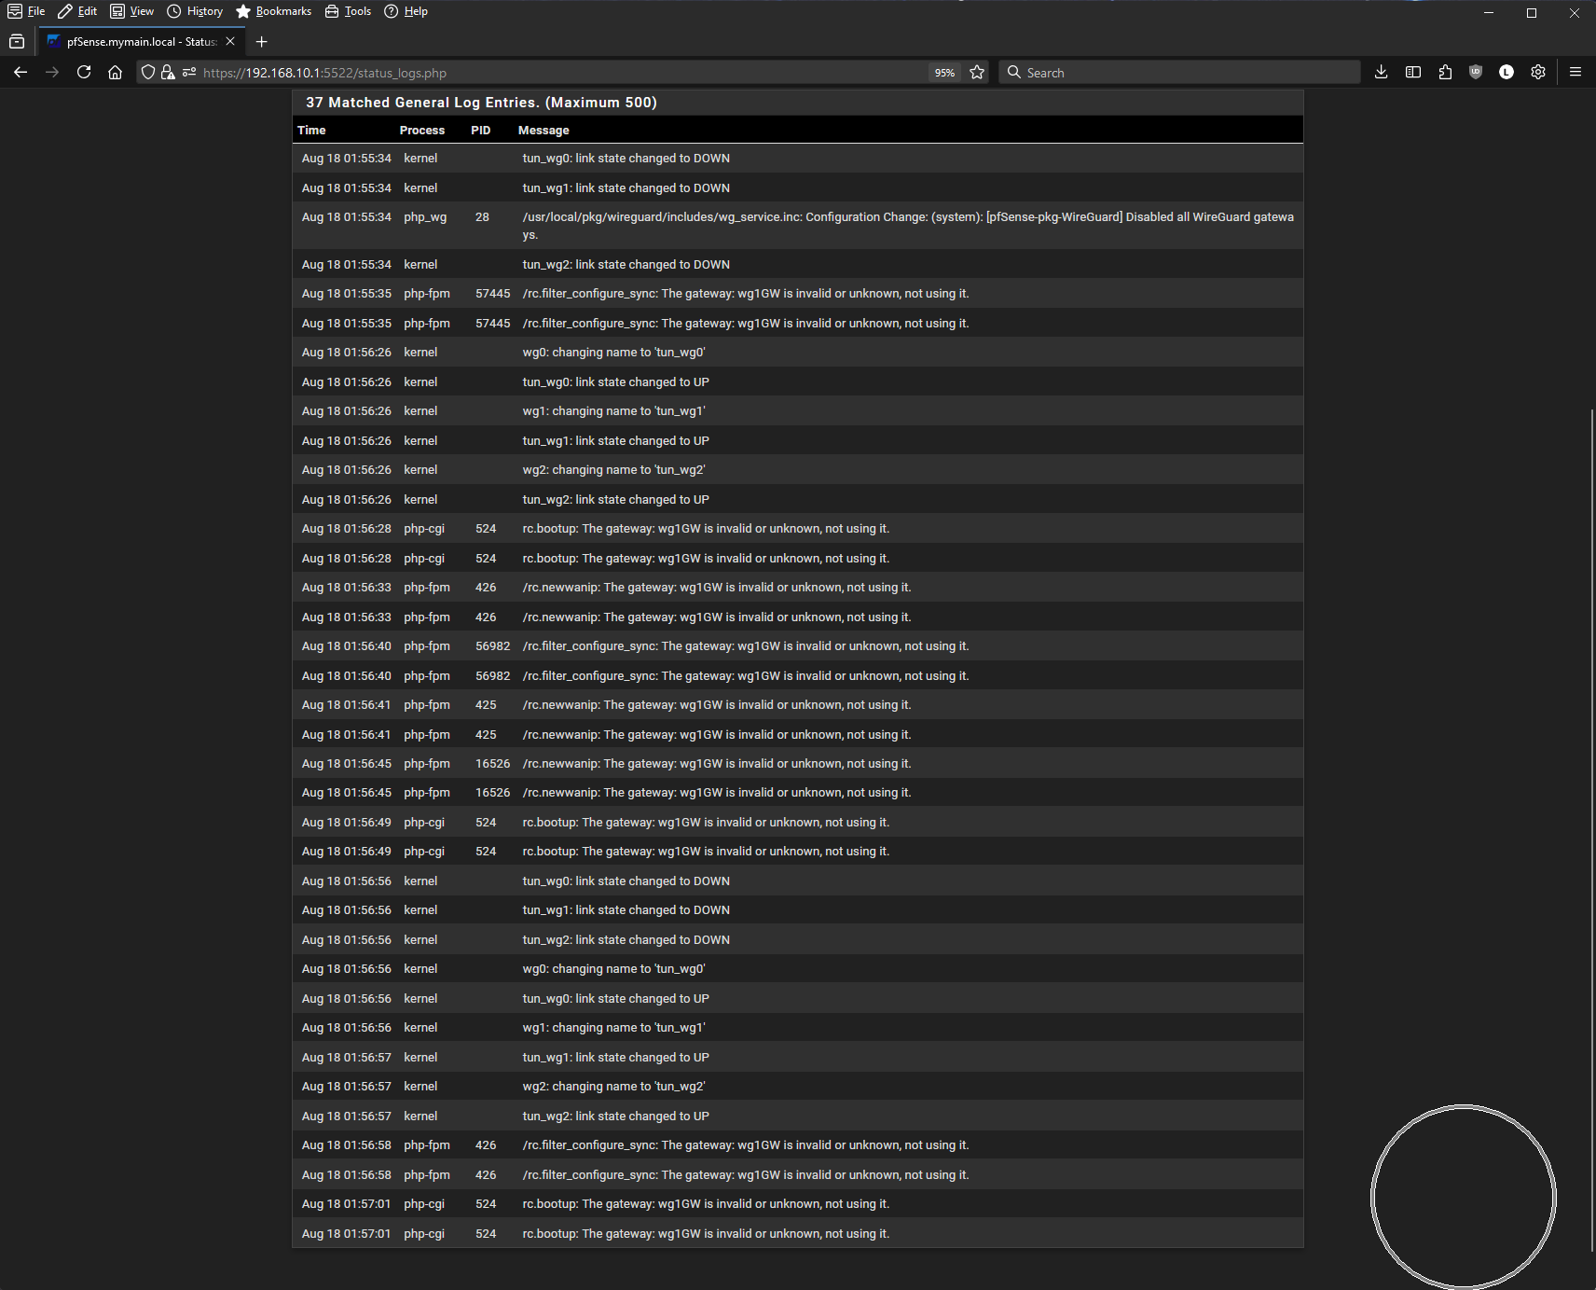Click 'wg2: changing name to tun_wg2' at 01:56:57
The image size is (1596, 1290).
tap(614, 1087)
